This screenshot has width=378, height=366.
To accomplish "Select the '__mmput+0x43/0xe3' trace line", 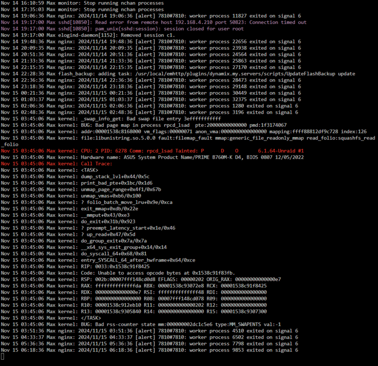I will (x=65, y=215).
